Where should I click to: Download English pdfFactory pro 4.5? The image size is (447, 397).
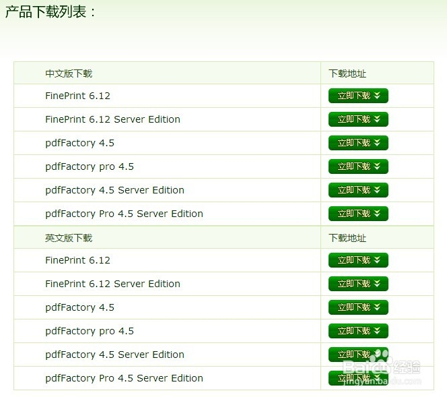tap(358, 331)
